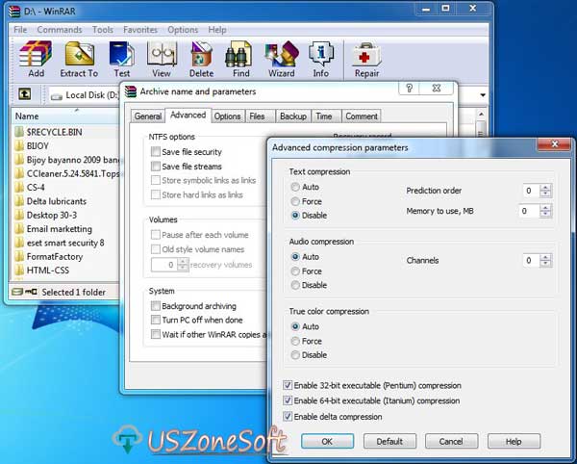
Task: Select the BIJOY folder
Action: 38,145
